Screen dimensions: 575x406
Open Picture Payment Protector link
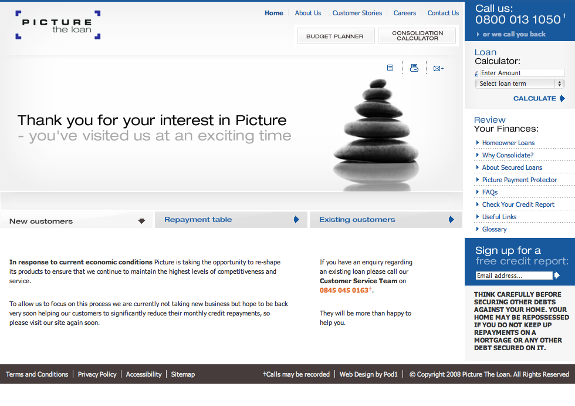[x=519, y=180]
